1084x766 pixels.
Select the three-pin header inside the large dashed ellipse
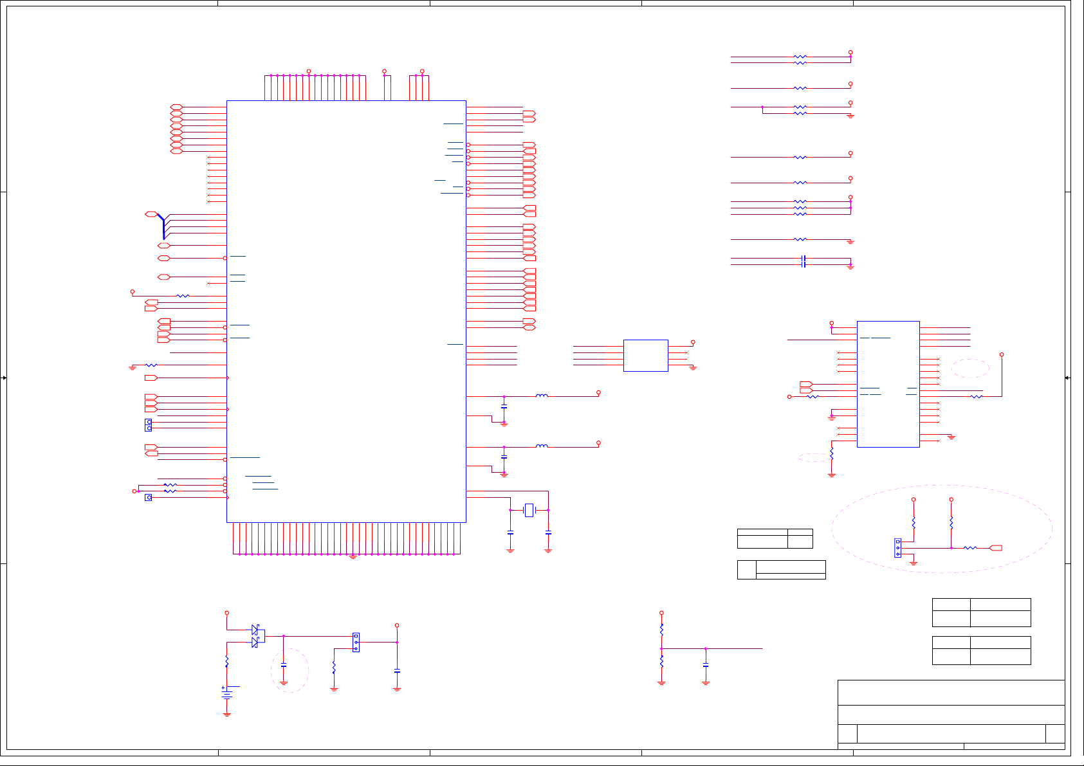(897, 548)
